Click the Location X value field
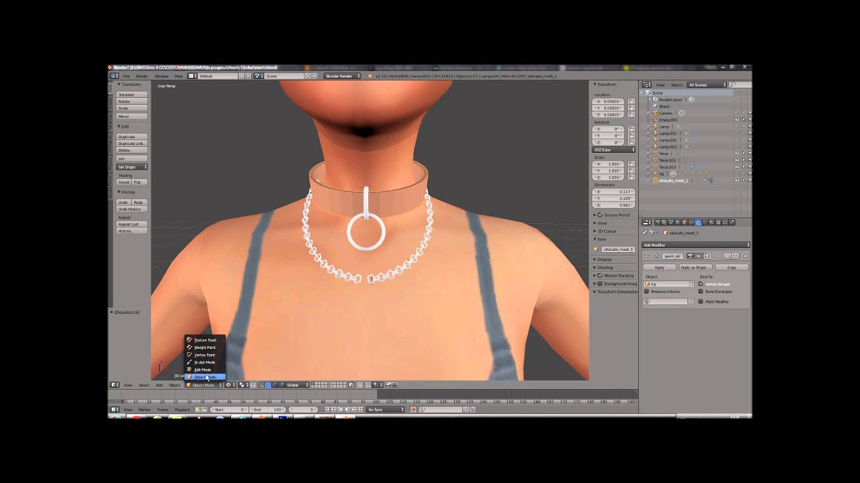Image resolution: width=860 pixels, height=483 pixels. 607,101
